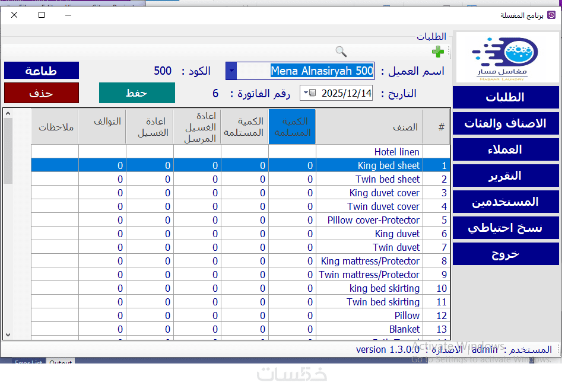Select the Hotel linen category row
The image size is (584, 389).
point(240,152)
